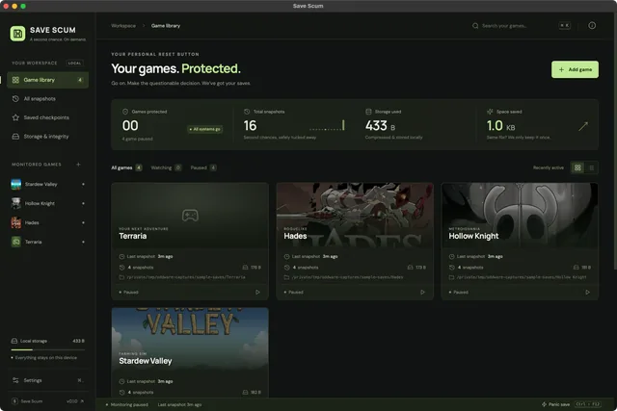Click the Hades save folder path

pyautogui.click(x=347, y=277)
